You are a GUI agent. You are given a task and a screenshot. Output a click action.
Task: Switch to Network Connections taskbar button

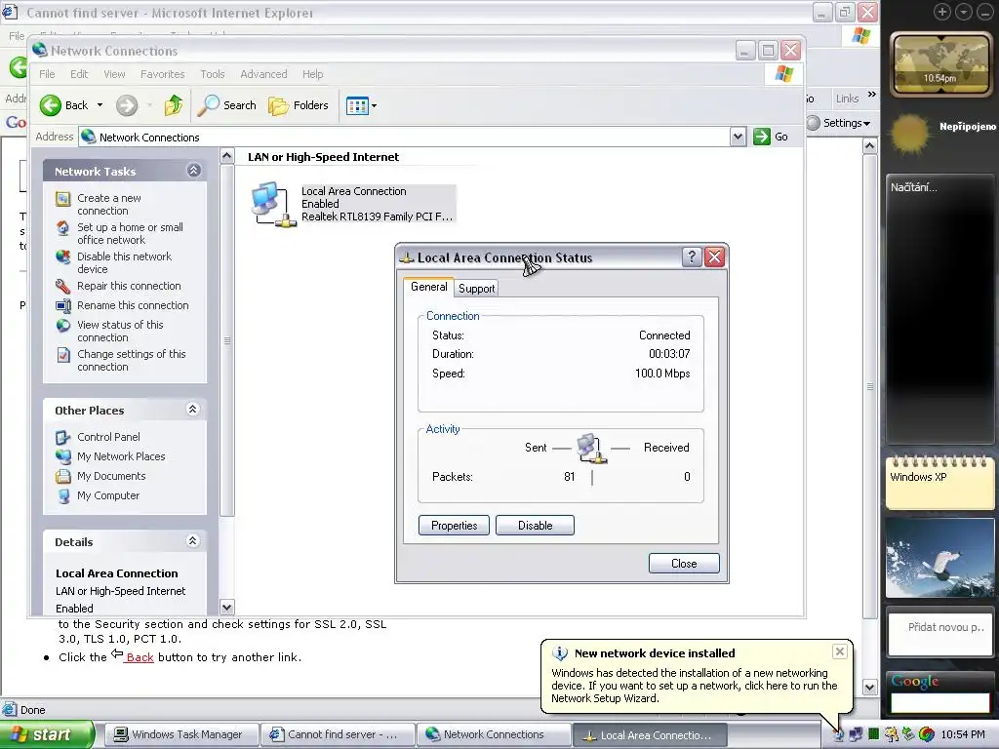(x=493, y=734)
